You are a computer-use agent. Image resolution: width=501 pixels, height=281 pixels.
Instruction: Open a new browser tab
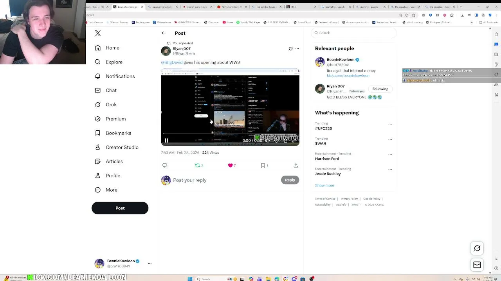[x=461, y=7]
